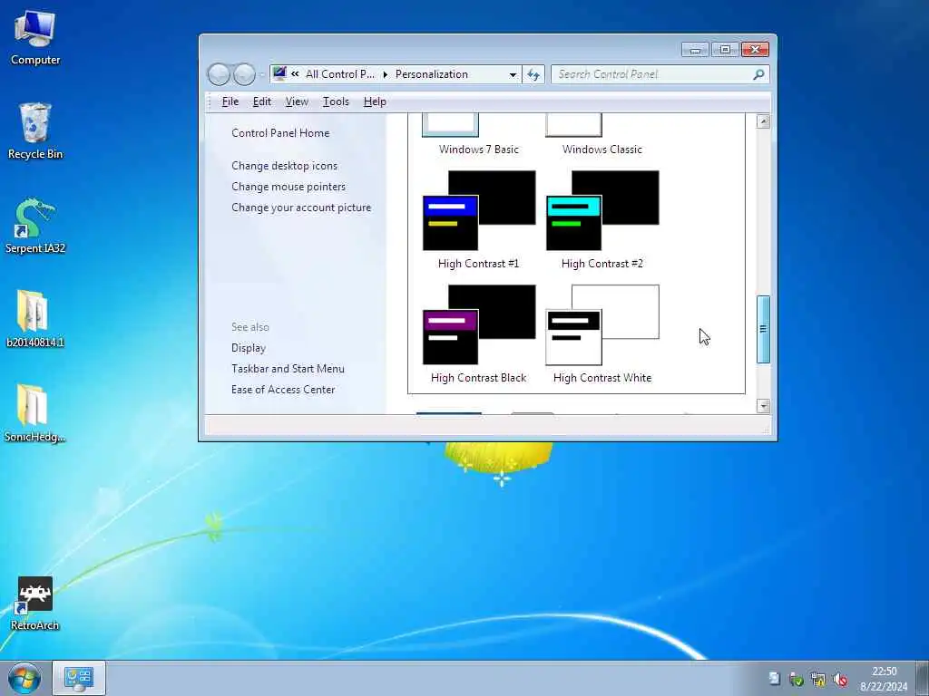
Task: Select the High Contrast White theme
Action: pos(602,334)
